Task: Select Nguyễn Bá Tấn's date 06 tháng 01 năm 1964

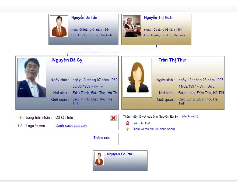Action: (x=90, y=30)
